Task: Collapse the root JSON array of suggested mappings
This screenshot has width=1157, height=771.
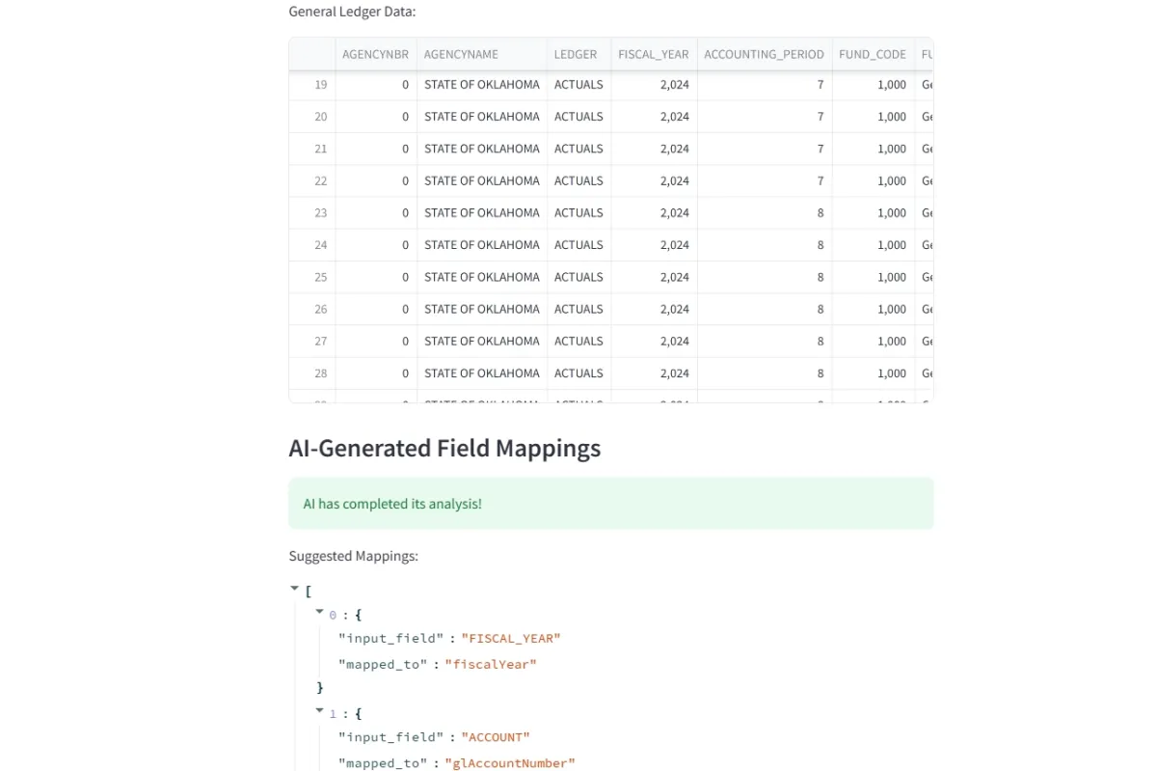Action: point(294,588)
